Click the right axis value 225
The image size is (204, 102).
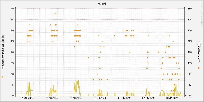pos(190,41)
